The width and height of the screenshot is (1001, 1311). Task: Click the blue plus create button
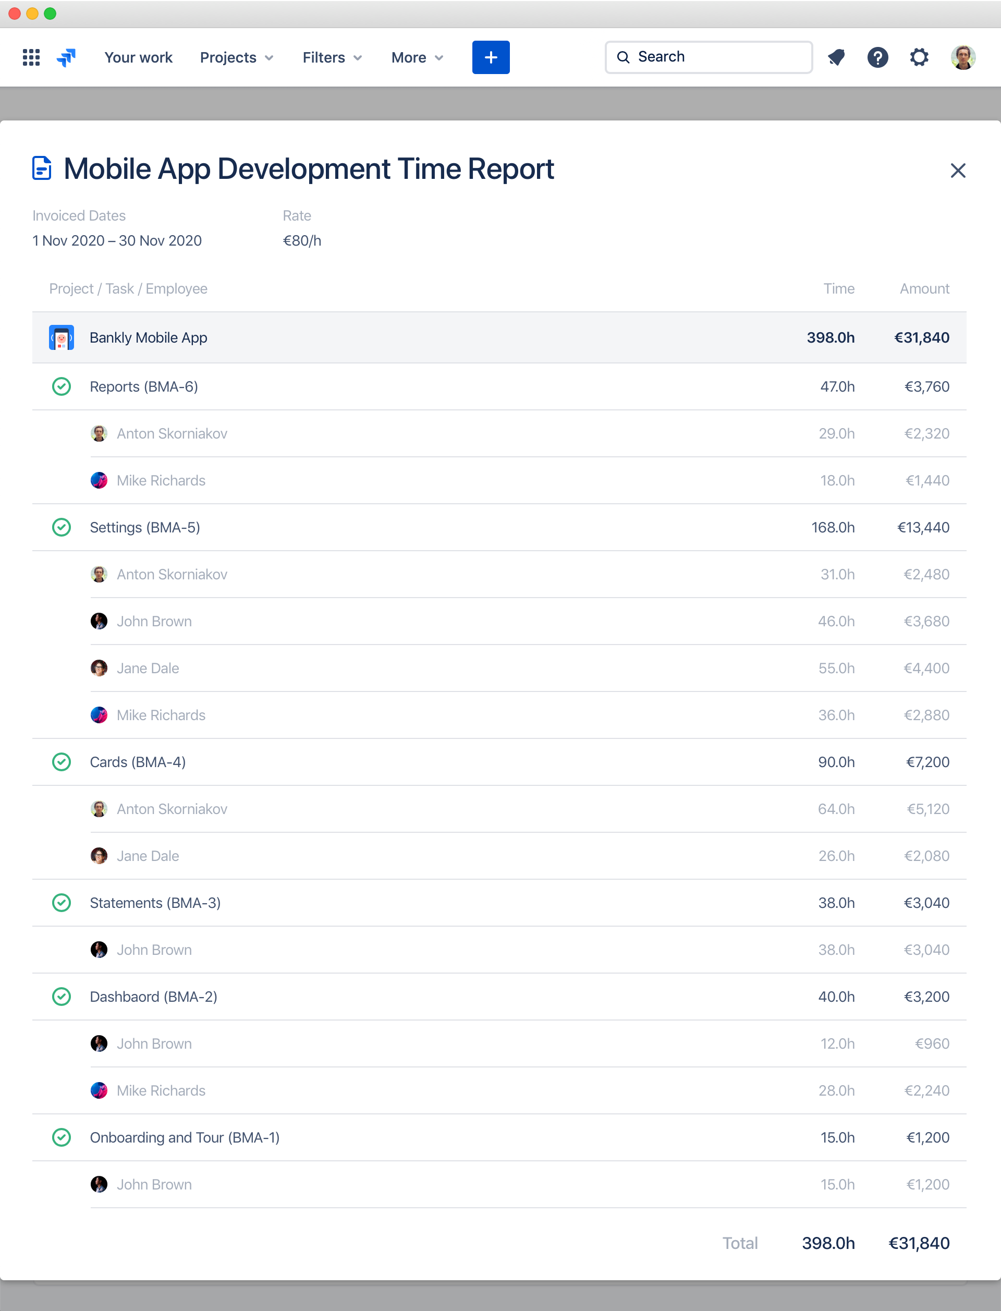click(x=491, y=57)
